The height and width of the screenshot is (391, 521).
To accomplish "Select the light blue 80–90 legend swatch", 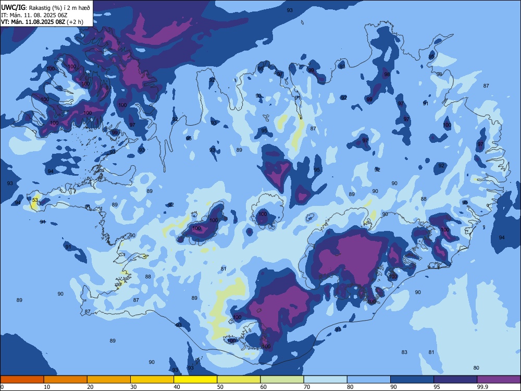I will click(x=369, y=380).
